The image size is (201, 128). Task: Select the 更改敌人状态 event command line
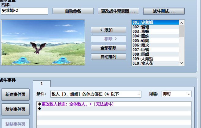(x=114, y=104)
